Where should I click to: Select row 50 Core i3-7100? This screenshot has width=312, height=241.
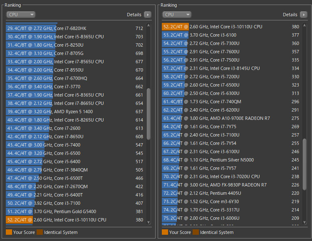click(76, 203)
